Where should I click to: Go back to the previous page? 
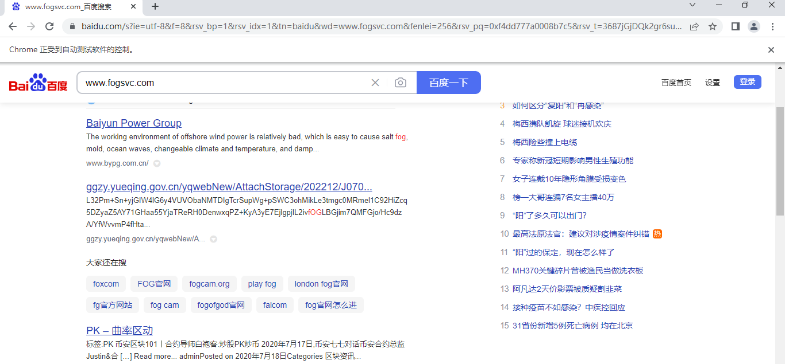point(13,26)
